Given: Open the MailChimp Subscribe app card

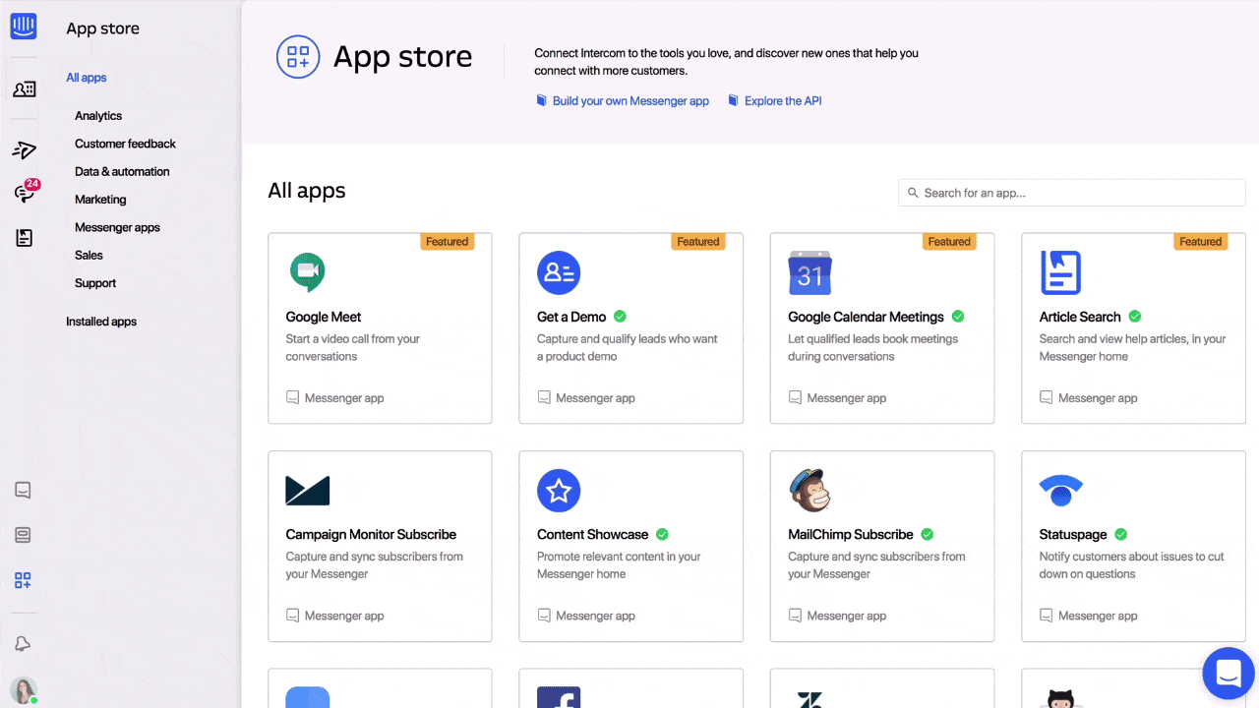Looking at the screenshot, I should click(x=881, y=546).
